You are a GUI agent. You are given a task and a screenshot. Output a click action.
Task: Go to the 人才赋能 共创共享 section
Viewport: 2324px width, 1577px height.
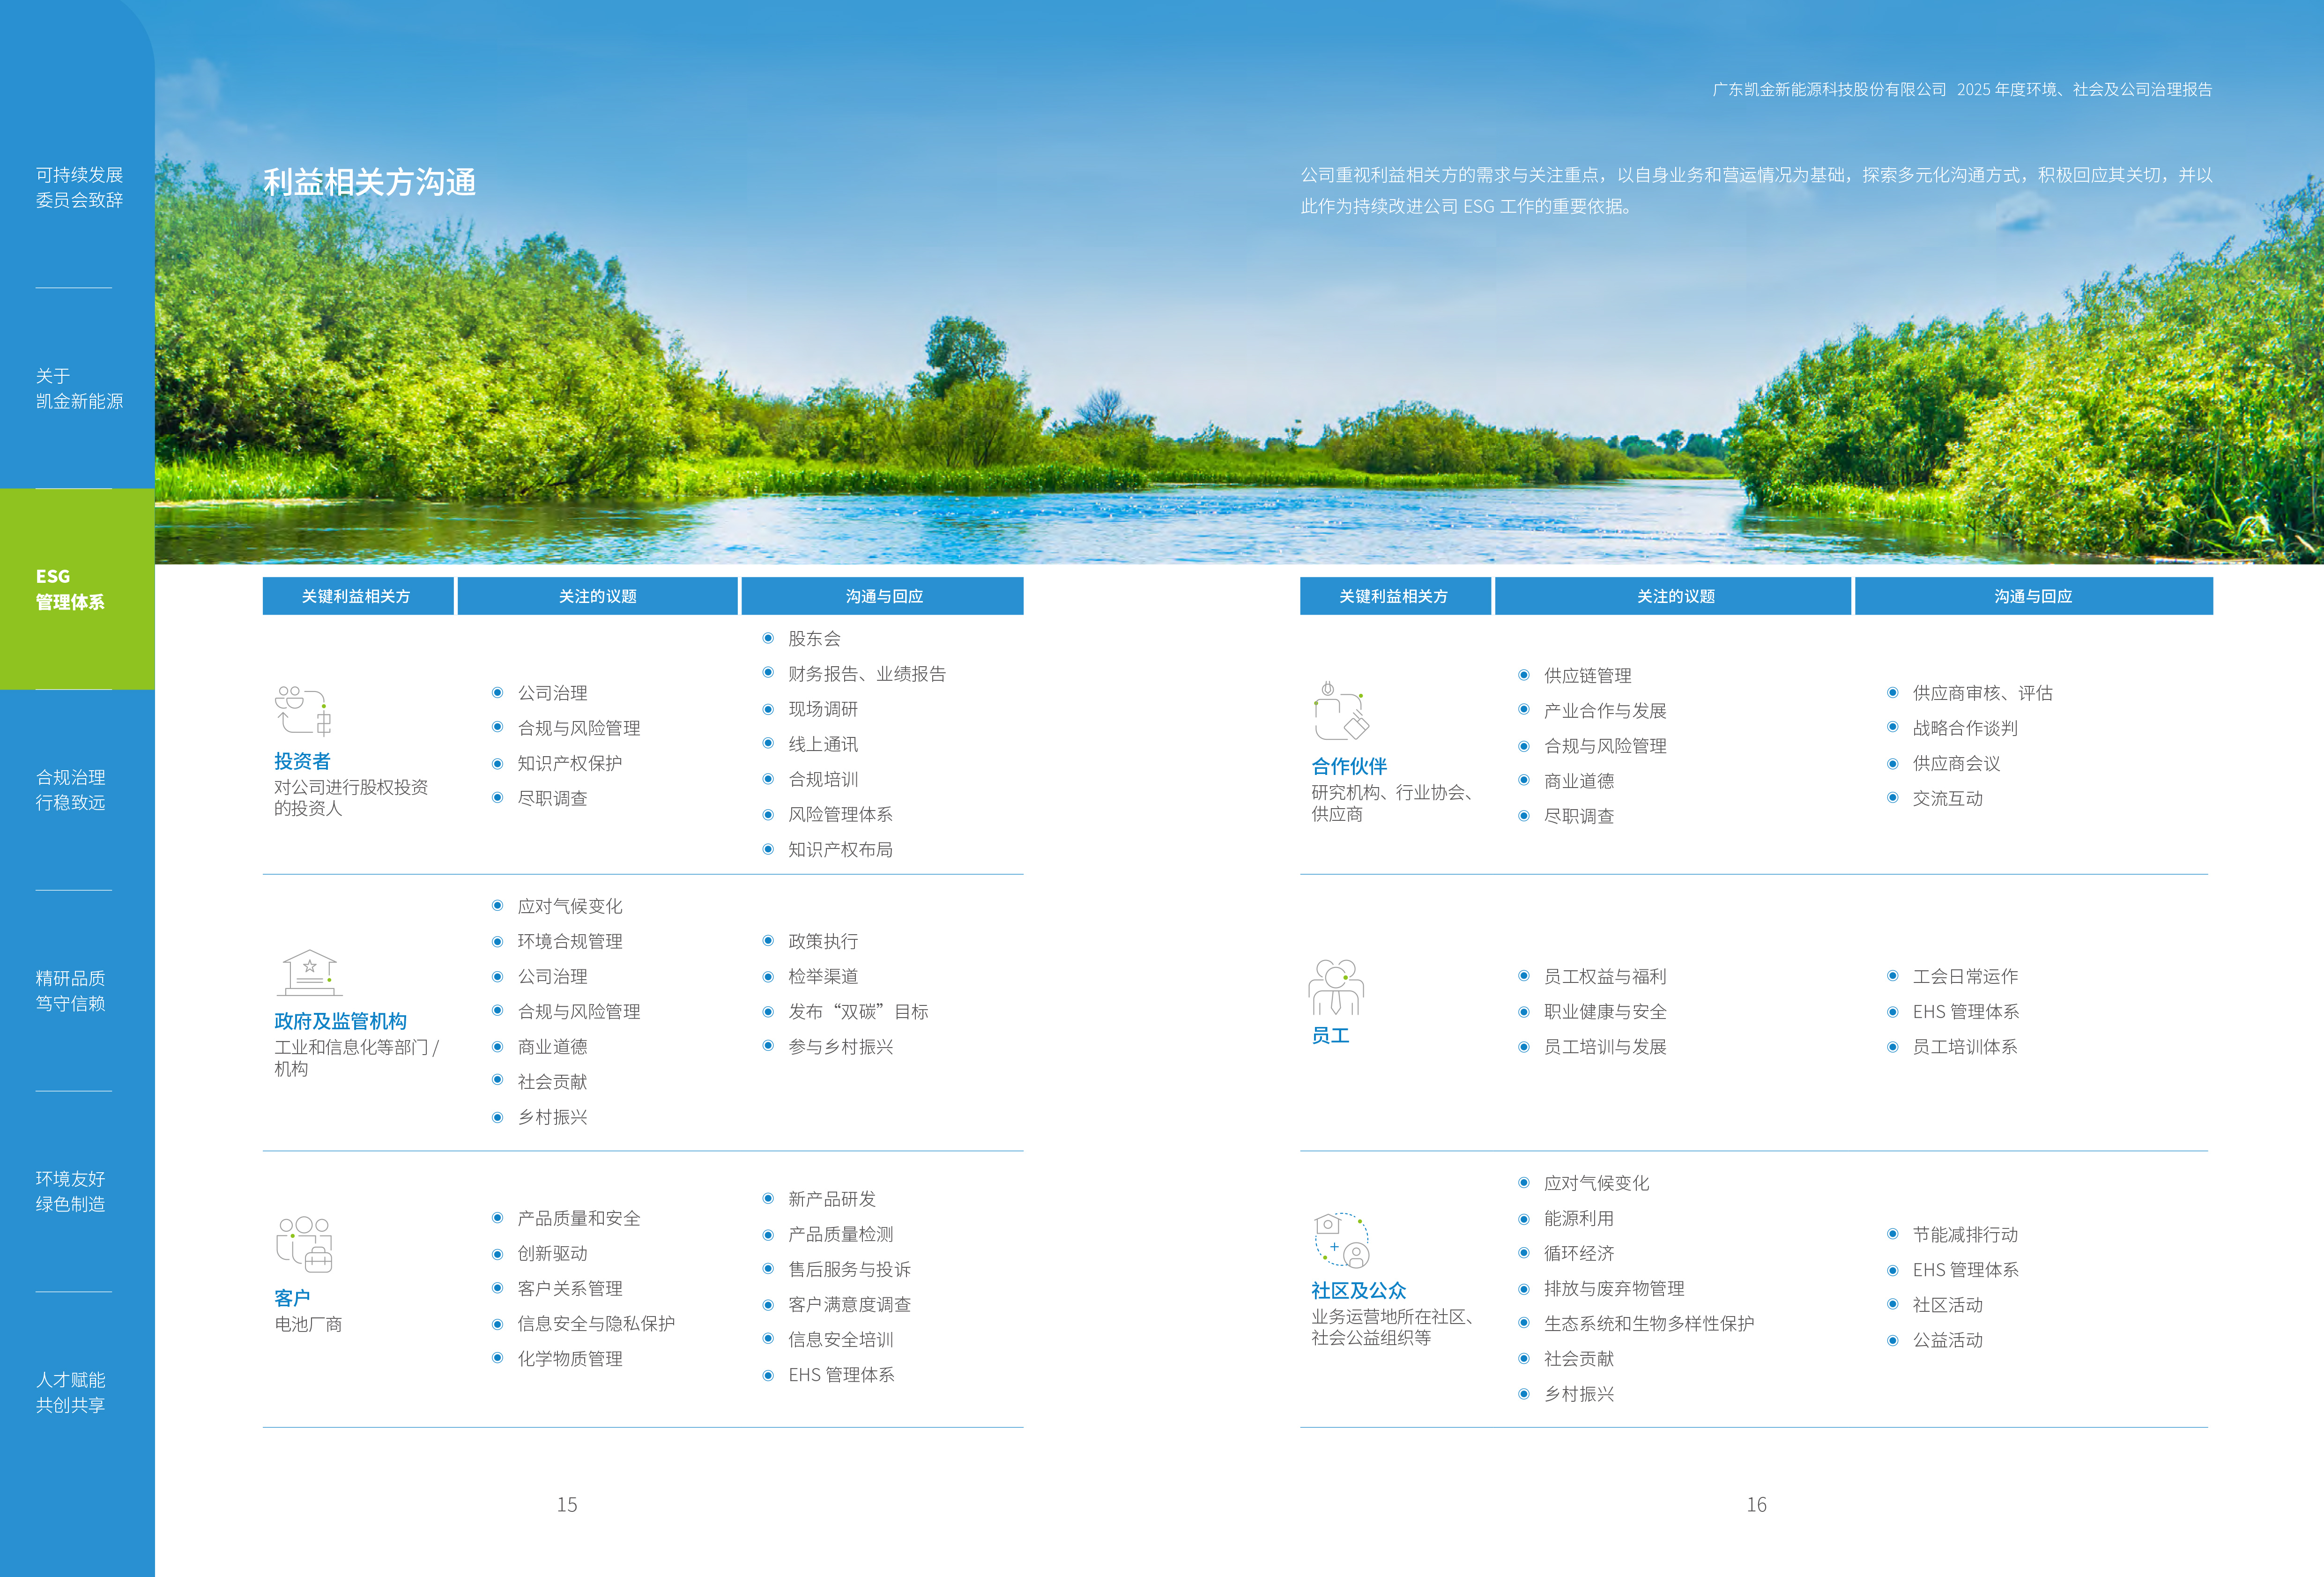pyautogui.click(x=70, y=1392)
